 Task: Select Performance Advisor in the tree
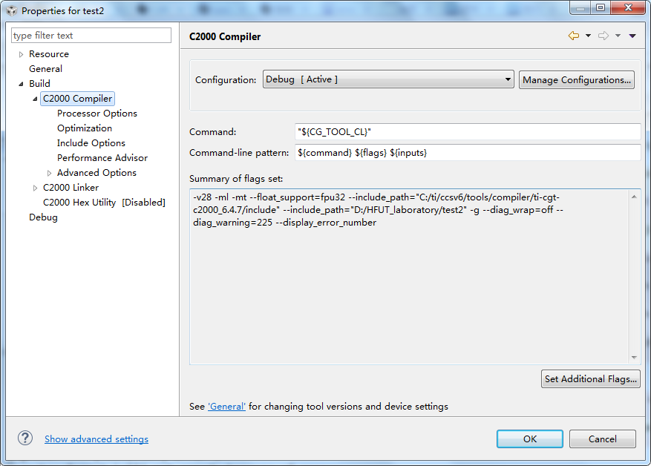[x=102, y=158]
